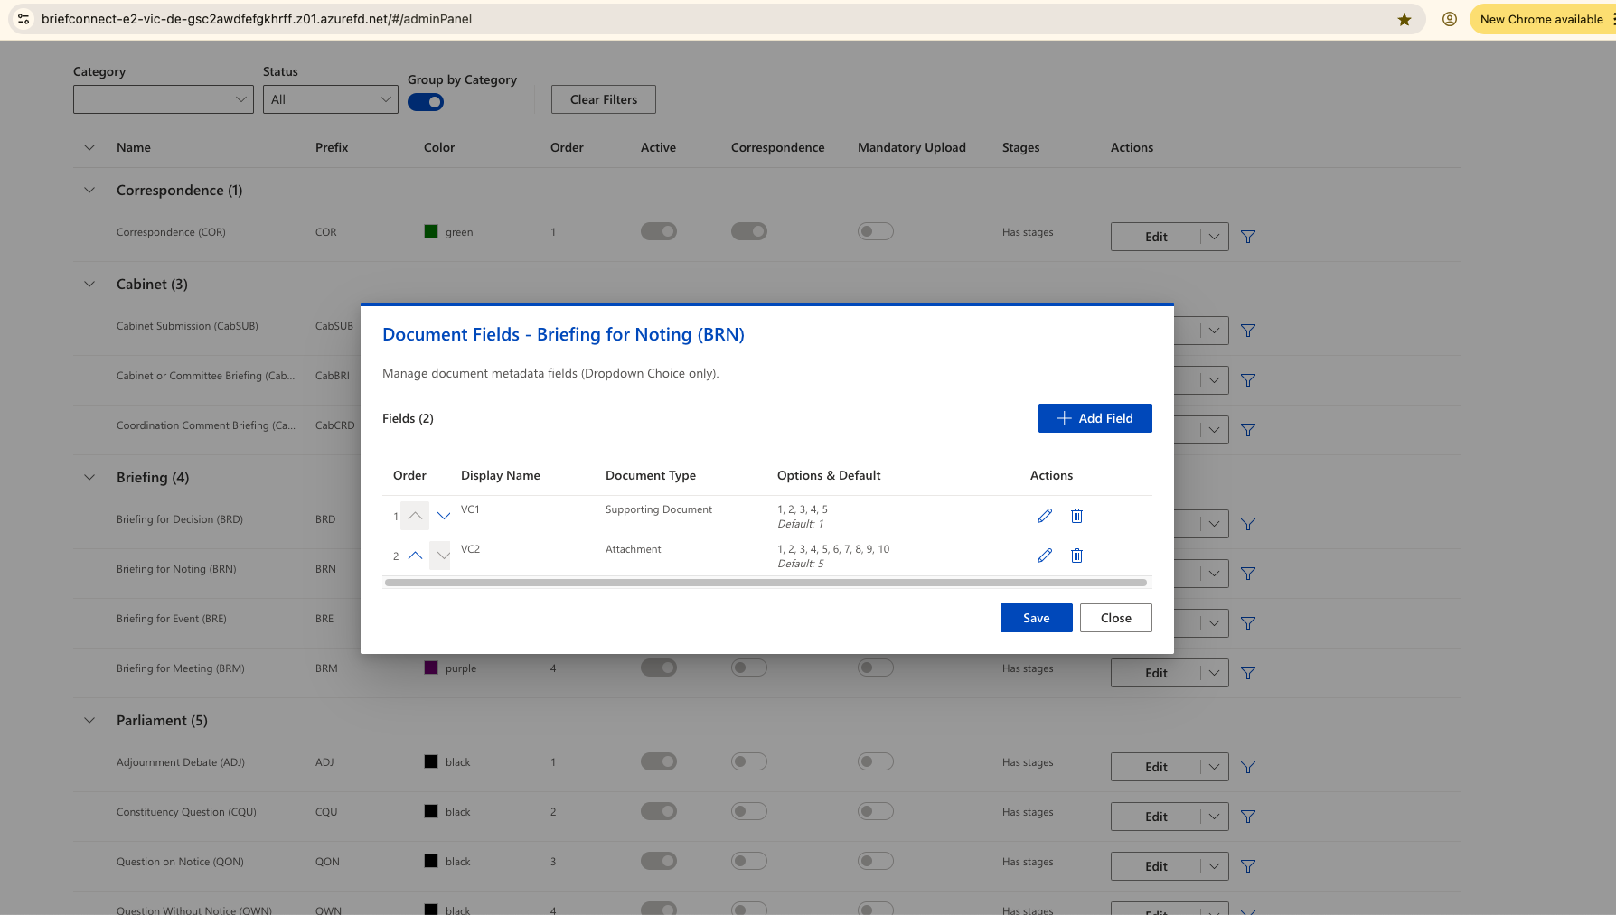Bookmark page with star icon

(1405, 19)
